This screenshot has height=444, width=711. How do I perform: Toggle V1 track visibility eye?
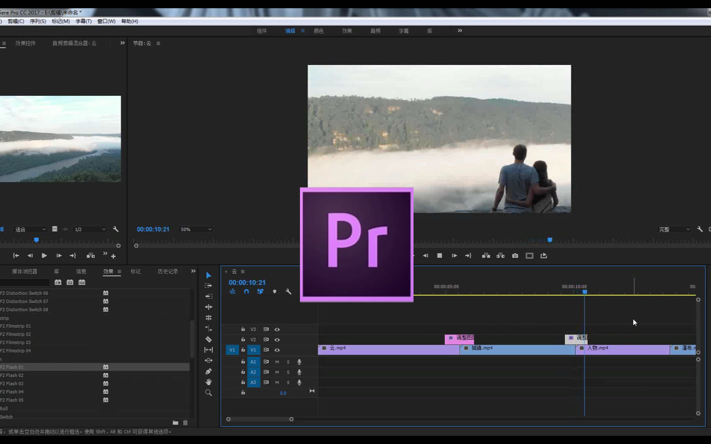click(277, 350)
